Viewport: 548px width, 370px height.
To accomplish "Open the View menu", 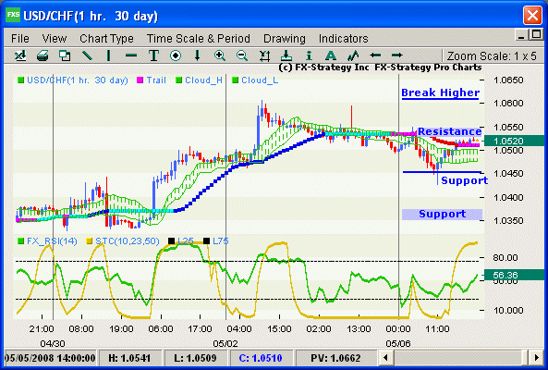I will coord(55,39).
